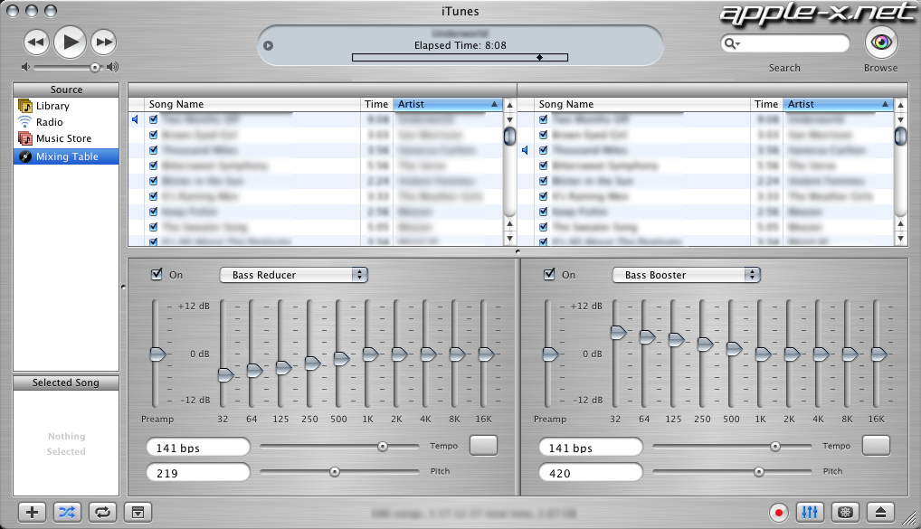
Task: Open the Bass Reducer preset dropdown
Action: point(294,275)
